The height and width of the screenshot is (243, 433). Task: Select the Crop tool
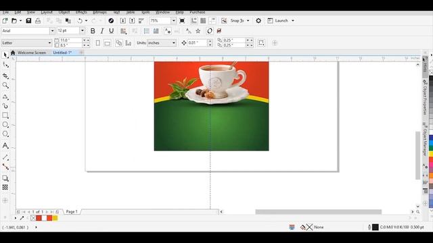(x=5, y=76)
